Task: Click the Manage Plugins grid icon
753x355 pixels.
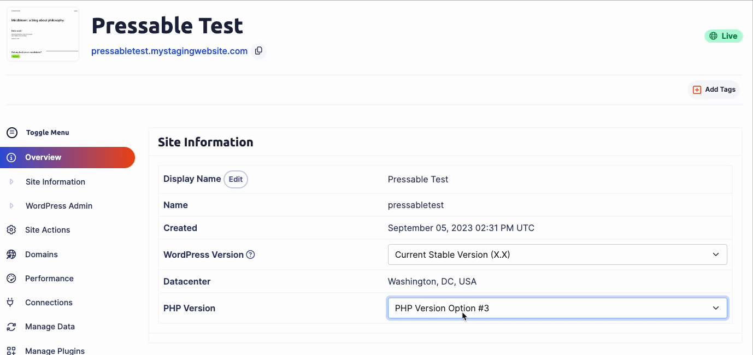Action: [x=11, y=351]
